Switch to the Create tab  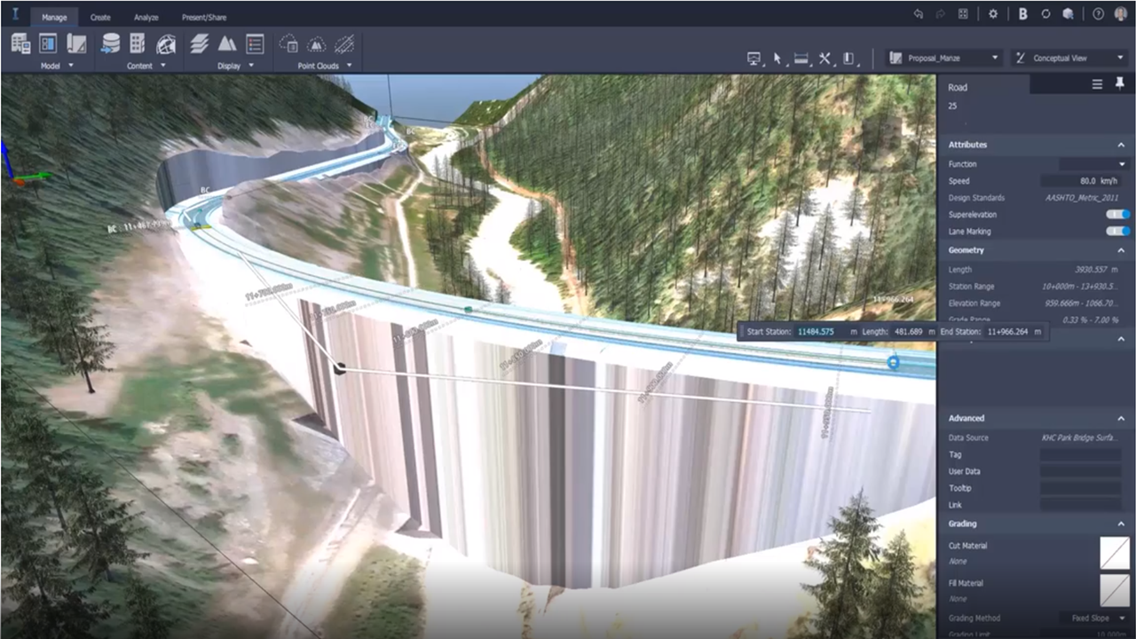pos(99,16)
